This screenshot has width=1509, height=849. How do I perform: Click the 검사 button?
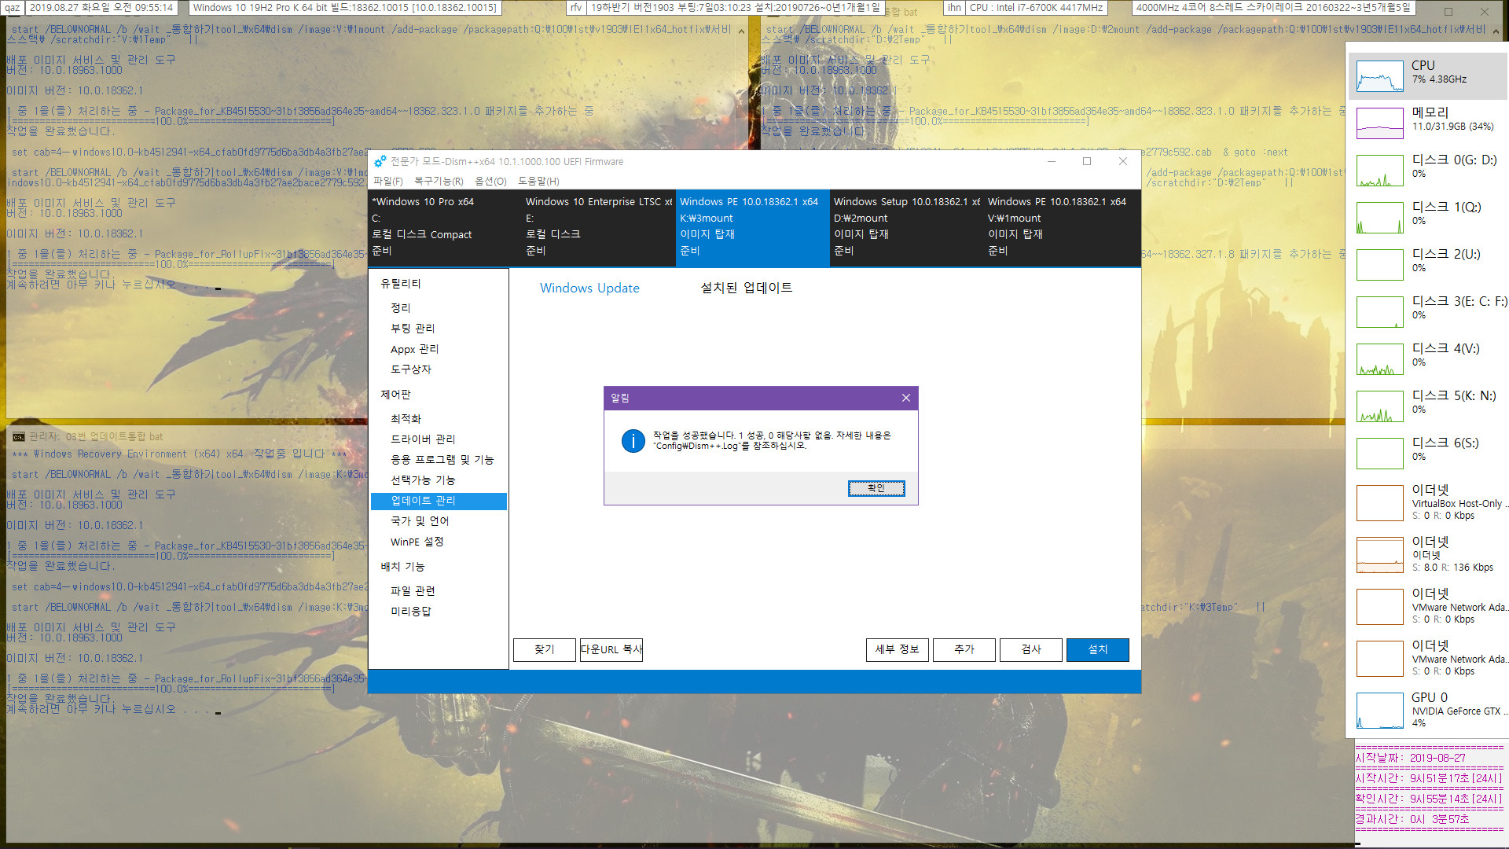[x=1030, y=649]
